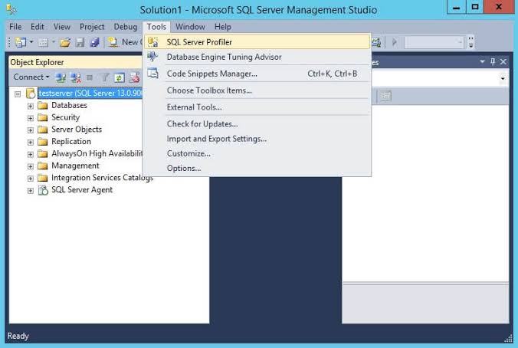Expand the AlwaysOn High Availability node
Viewport: 518px width, 348px height.
tap(31, 154)
